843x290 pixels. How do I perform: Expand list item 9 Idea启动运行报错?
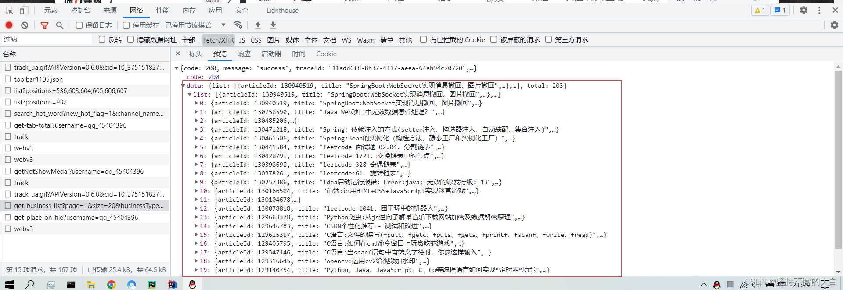pyautogui.click(x=196, y=182)
